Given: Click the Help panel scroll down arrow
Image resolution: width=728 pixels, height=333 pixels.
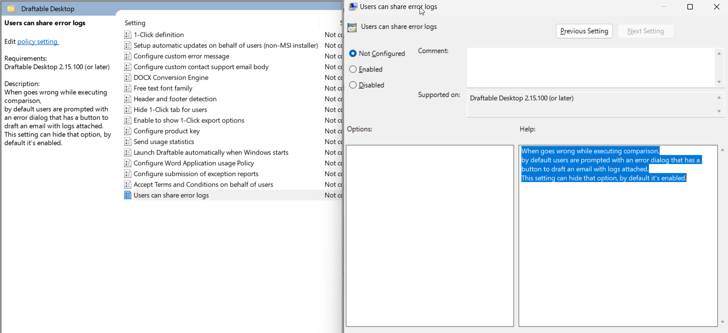Looking at the screenshot, I should 723,322.
